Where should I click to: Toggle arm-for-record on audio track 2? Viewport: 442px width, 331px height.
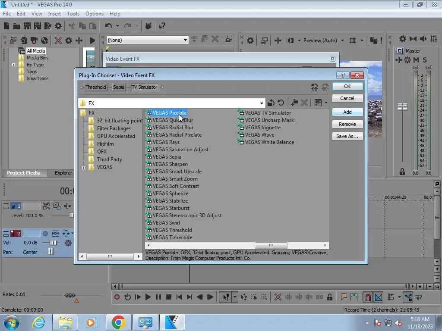pos(45,233)
